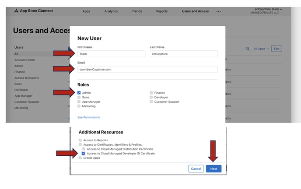Tick the Marketing role checkbox

[x=79, y=106]
